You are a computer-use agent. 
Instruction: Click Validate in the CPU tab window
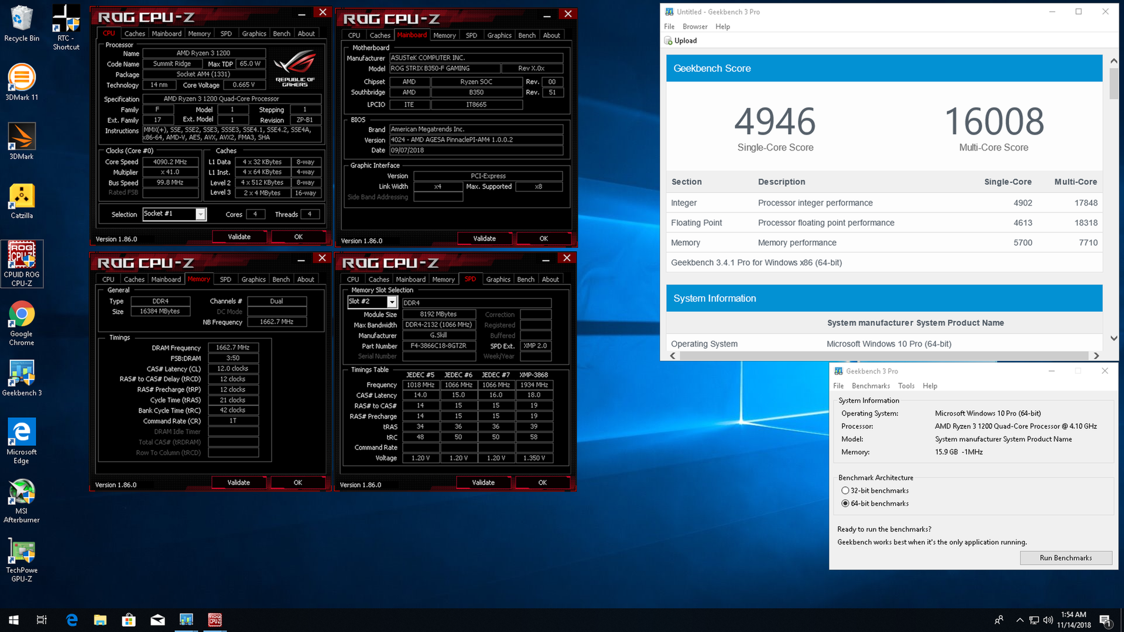(239, 237)
